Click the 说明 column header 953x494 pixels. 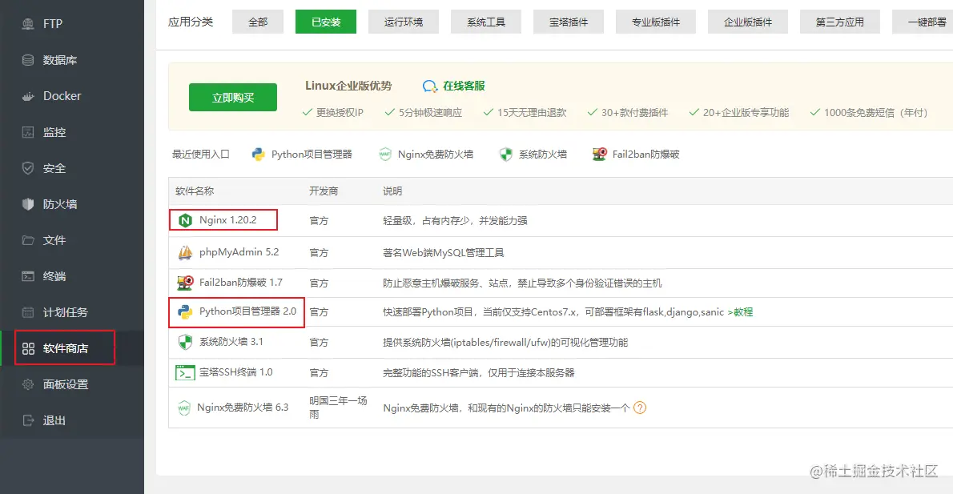pyautogui.click(x=392, y=191)
